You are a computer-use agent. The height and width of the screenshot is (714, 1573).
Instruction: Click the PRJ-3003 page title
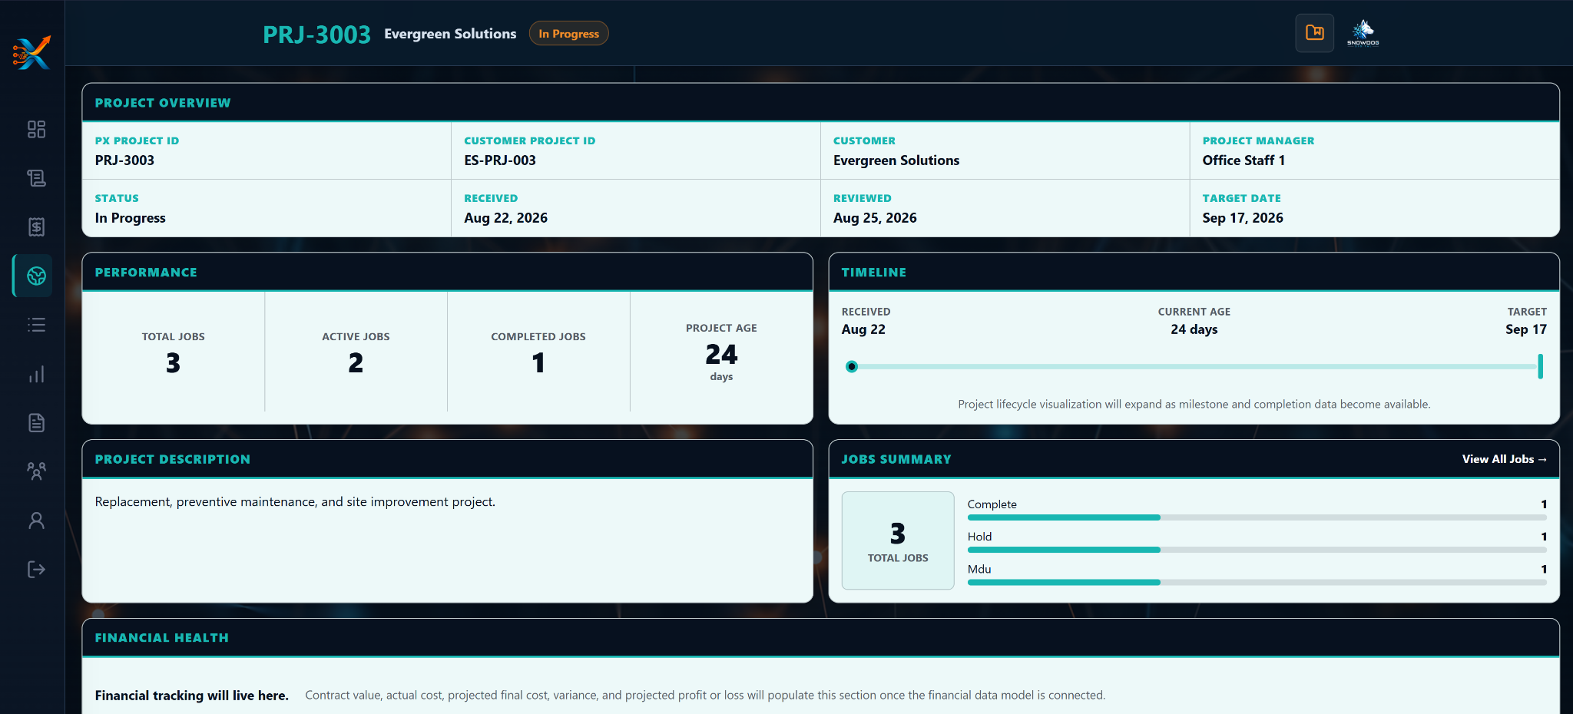316,35
